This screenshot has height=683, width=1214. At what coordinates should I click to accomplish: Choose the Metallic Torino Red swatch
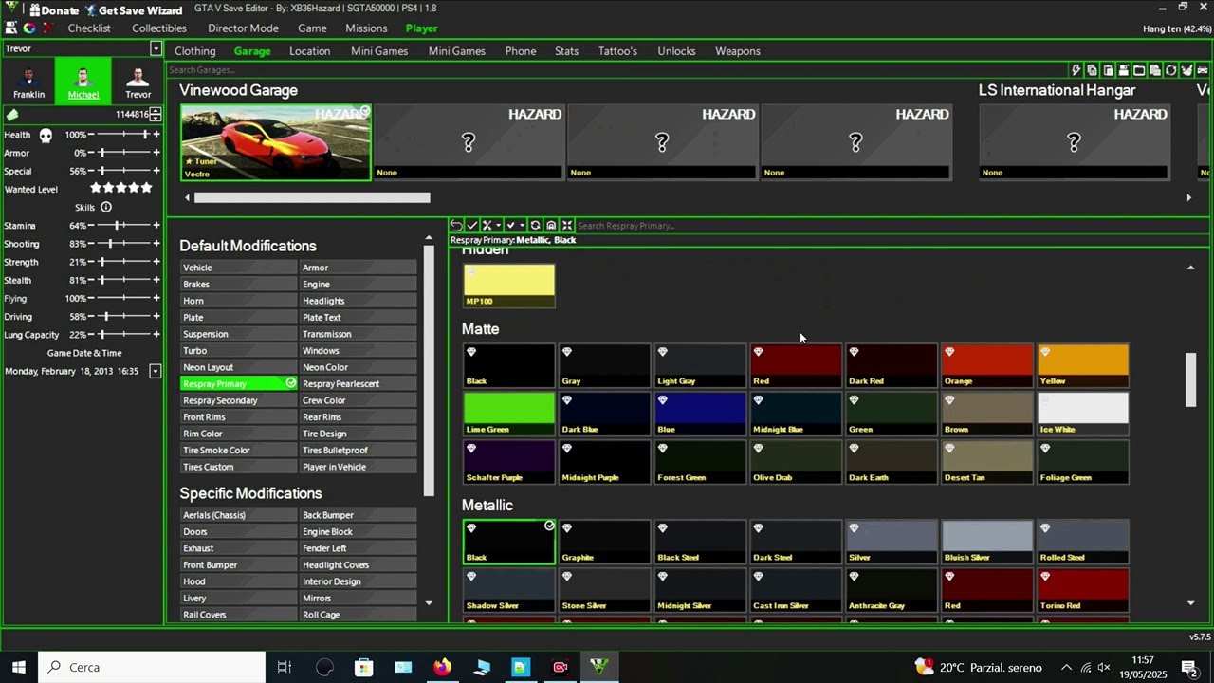pos(1083,590)
